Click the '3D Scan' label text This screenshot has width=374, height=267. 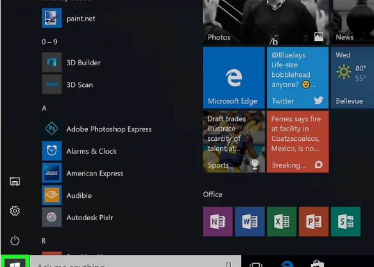[x=80, y=85]
